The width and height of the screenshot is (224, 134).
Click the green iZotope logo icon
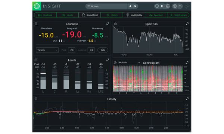tap(37, 6)
